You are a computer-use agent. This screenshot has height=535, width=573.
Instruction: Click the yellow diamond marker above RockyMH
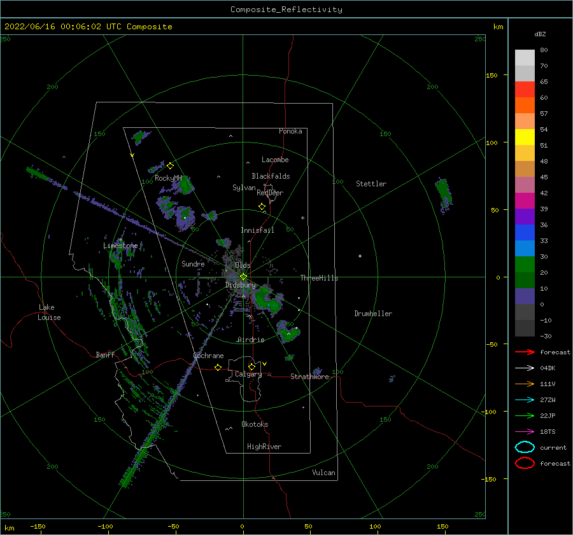(170, 166)
